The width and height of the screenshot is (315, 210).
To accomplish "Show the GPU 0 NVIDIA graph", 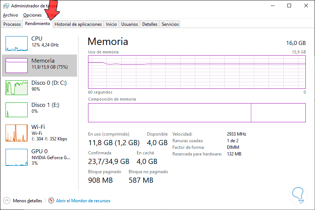I will pos(17,157).
